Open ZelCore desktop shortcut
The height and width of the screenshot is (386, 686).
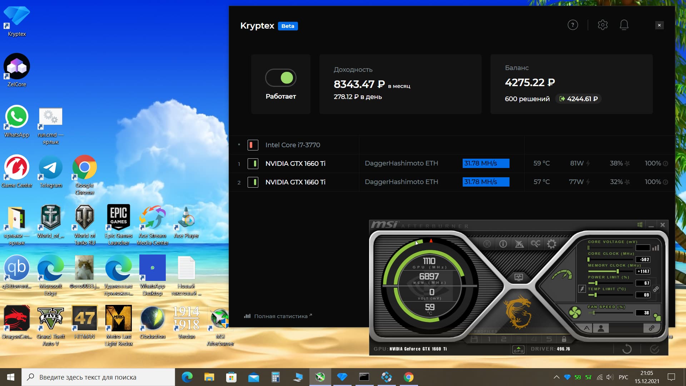pos(17,70)
